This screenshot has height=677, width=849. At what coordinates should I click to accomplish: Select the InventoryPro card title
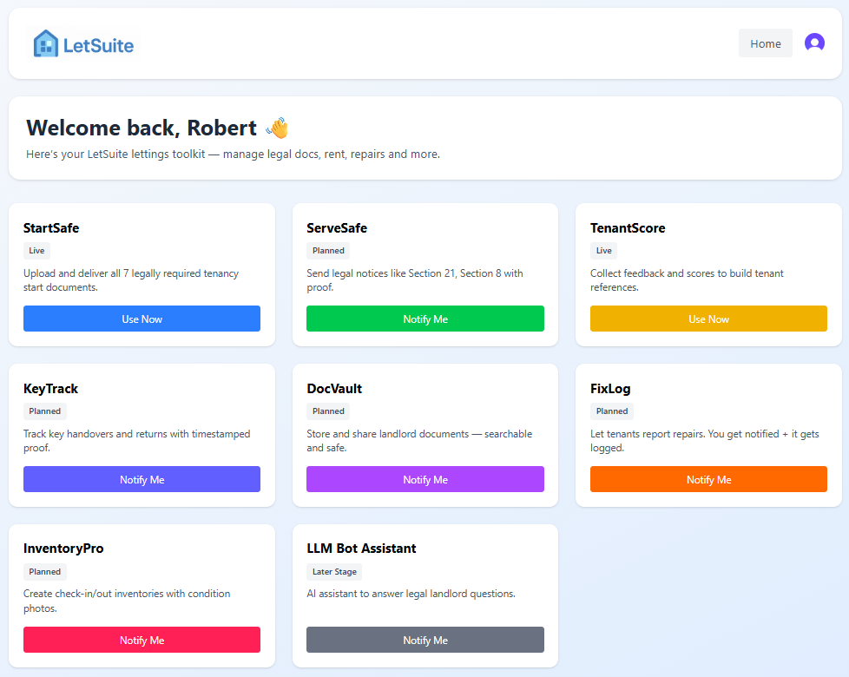point(63,549)
